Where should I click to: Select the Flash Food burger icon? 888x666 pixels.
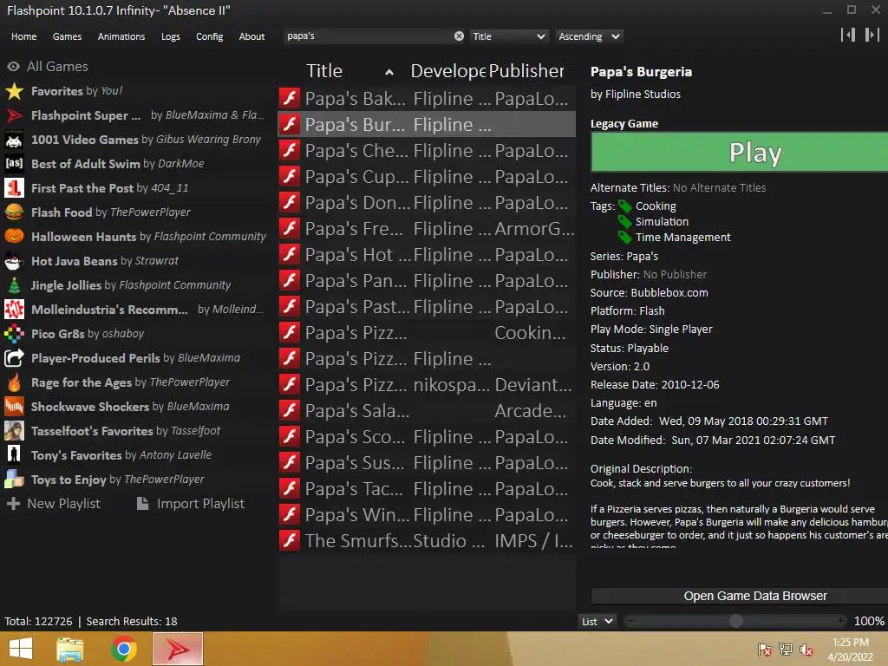14,212
